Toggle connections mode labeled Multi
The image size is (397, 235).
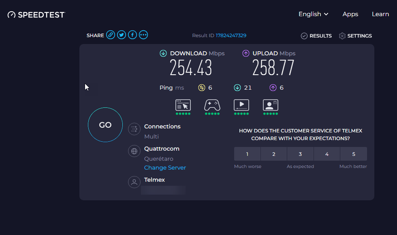point(152,136)
